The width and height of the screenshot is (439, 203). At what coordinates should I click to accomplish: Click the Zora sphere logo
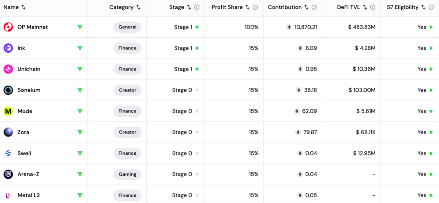(x=8, y=132)
